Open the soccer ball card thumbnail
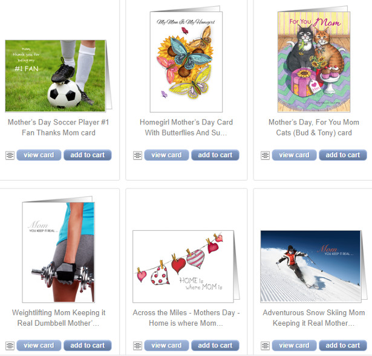 tap(58, 76)
